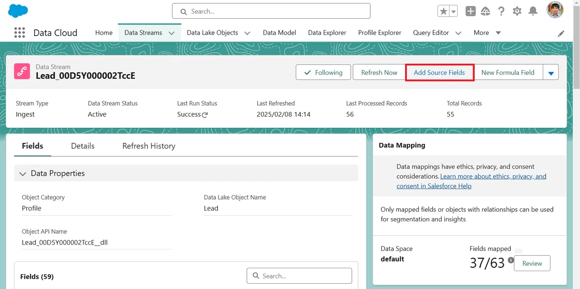Open the More navigation menu
Image resolution: width=580 pixels, height=289 pixels.
(x=487, y=33)
